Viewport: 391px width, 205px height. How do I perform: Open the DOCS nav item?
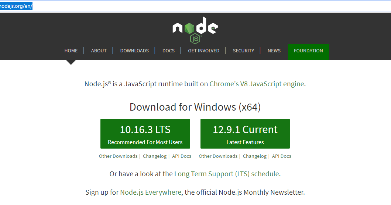tap(169, 51)
